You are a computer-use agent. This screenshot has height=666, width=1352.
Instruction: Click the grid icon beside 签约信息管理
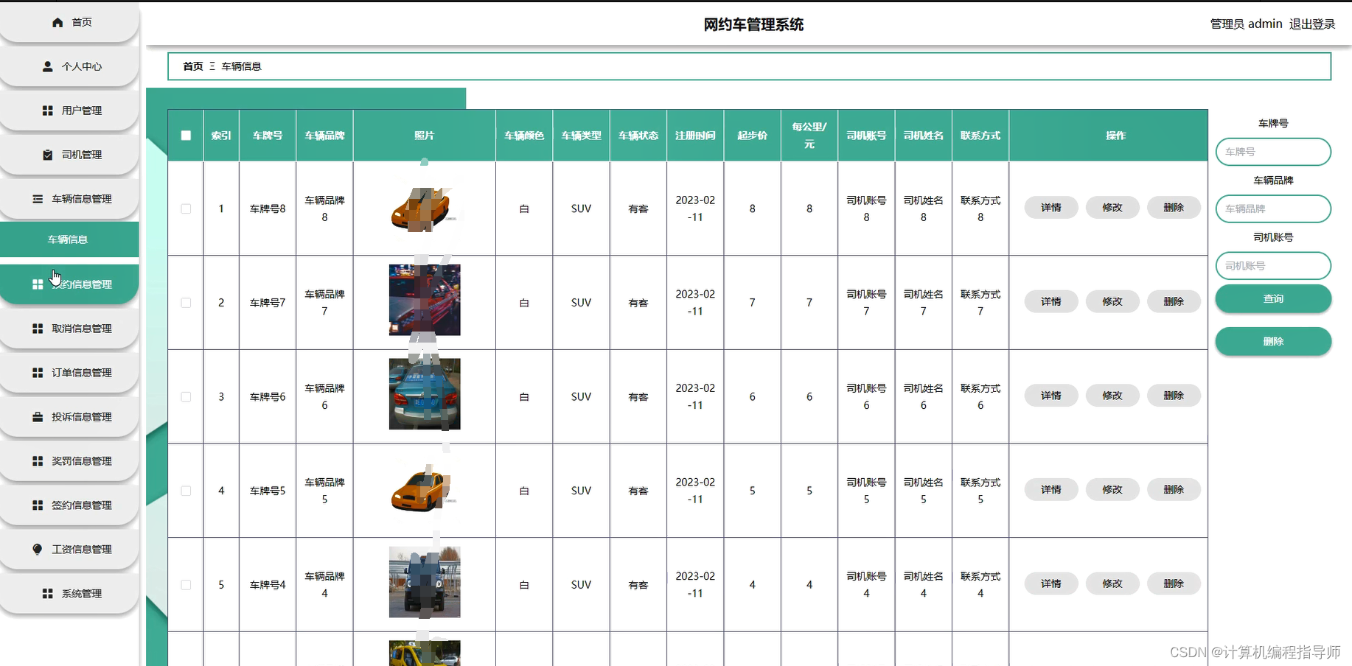pos(38,505)
